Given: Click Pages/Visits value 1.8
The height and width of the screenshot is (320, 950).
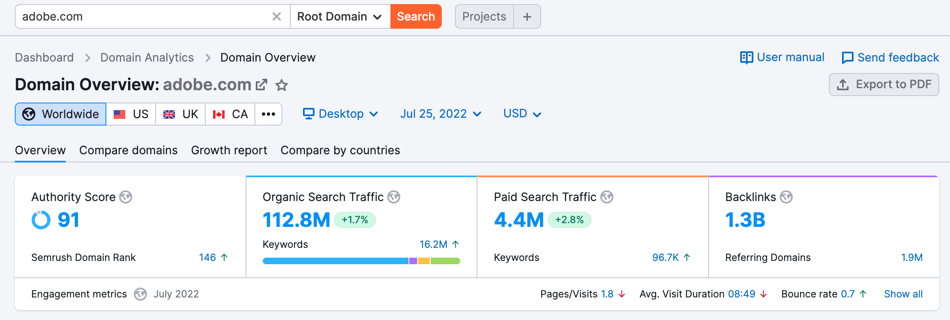Looking at the screenshot, I should pos(607,294).
